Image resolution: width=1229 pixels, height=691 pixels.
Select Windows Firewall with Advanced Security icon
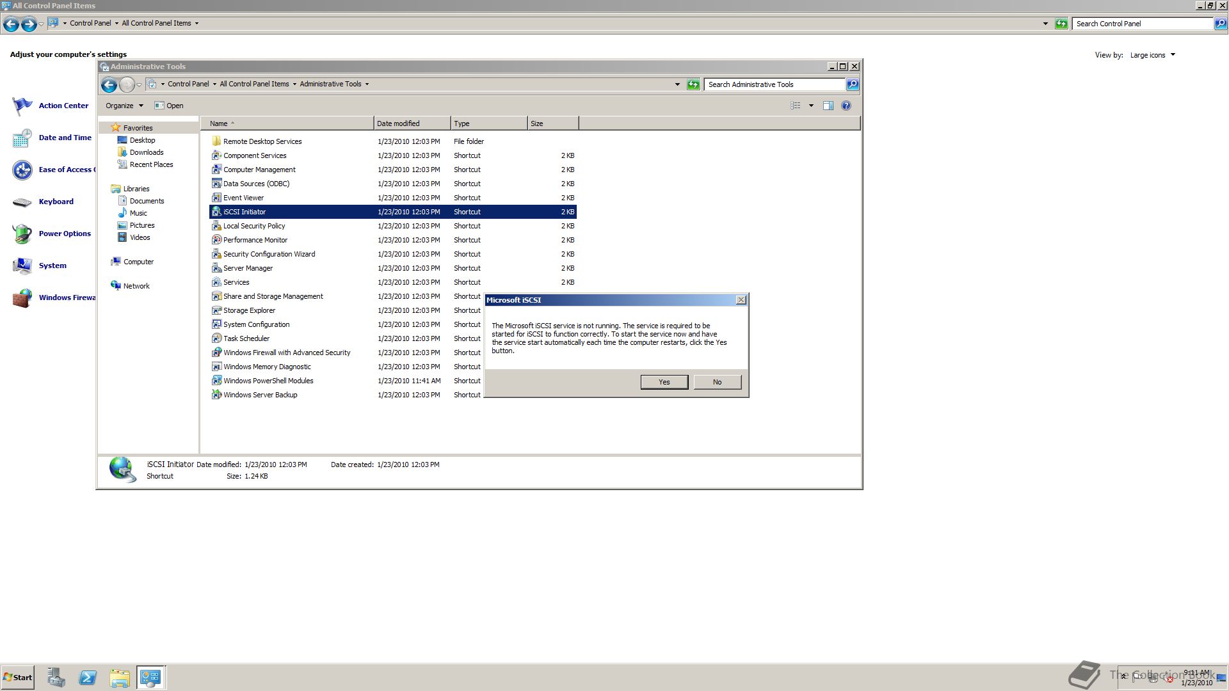tap(216, 353)
